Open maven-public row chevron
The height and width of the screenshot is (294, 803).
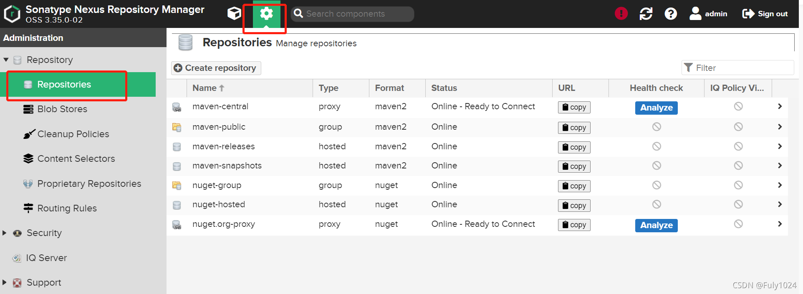780,127
